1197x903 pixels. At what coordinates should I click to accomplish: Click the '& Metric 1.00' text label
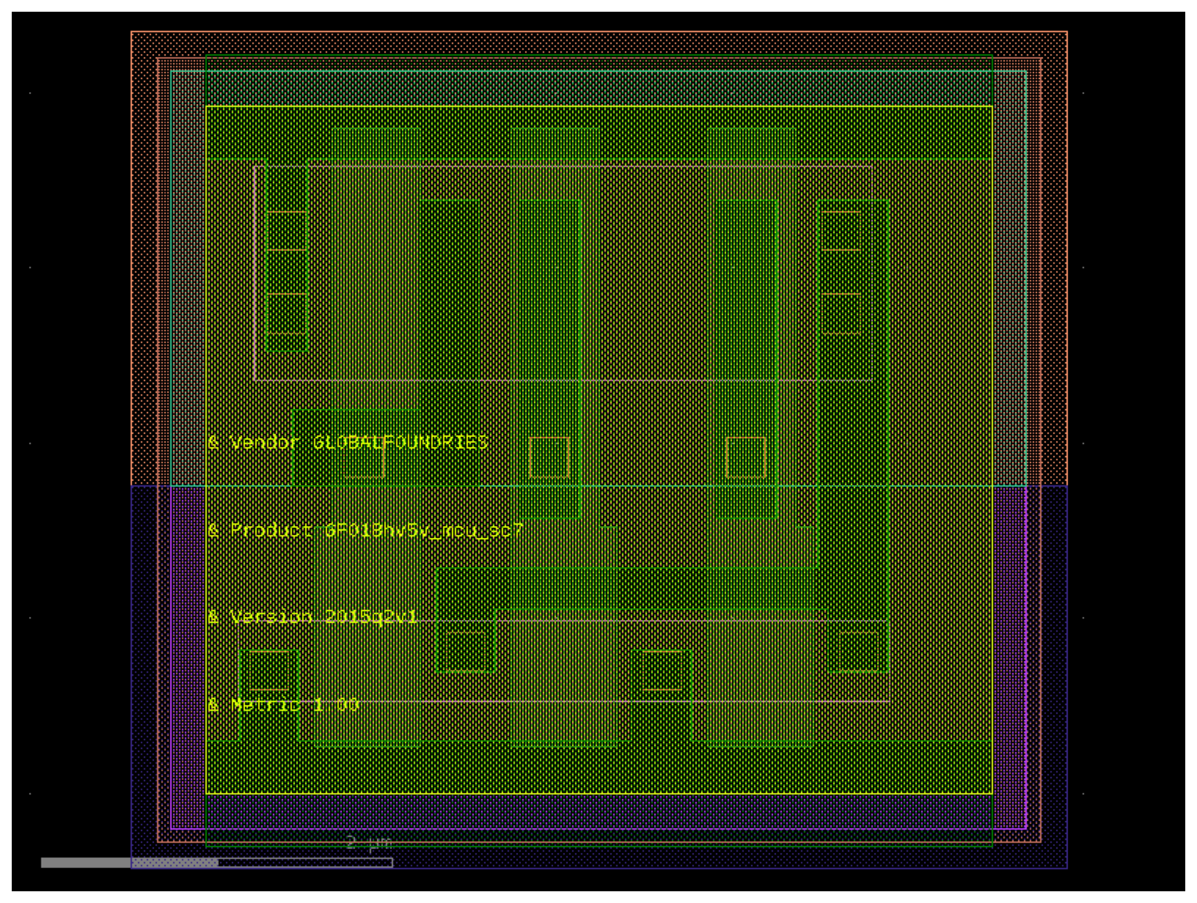[x=283, y=704]
